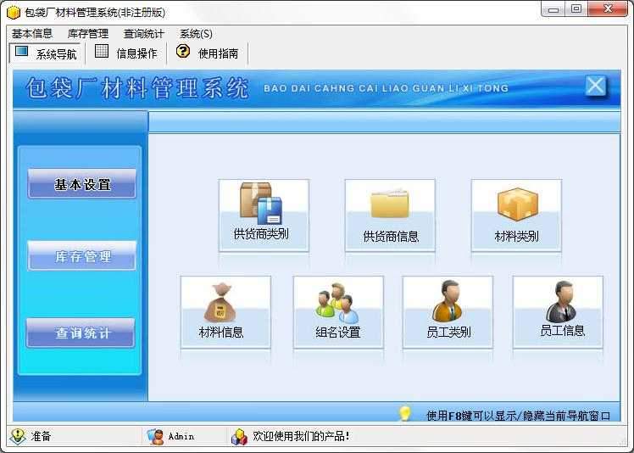Click the 系统导航 monitor toolbar icon
634x453 pixels.
pos(21,52)
